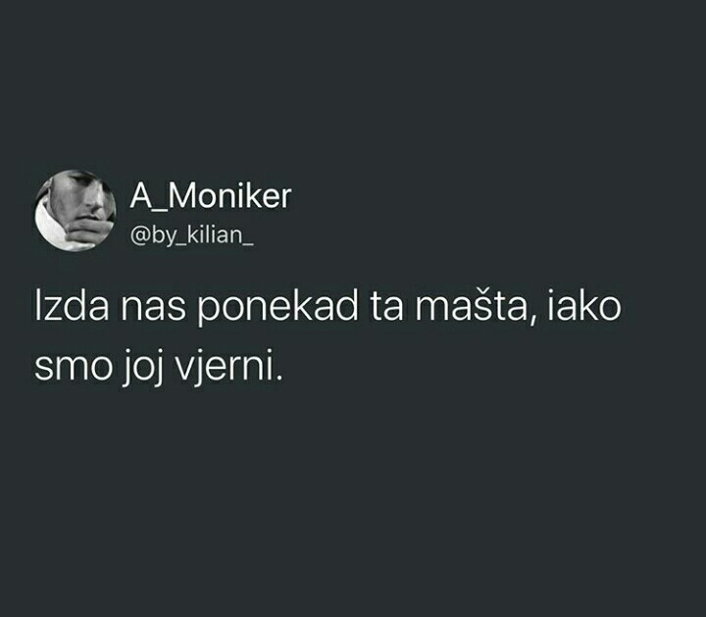Click the A_Moniker display name
Viewport: 706px width, 617px height.
[211, 197]
